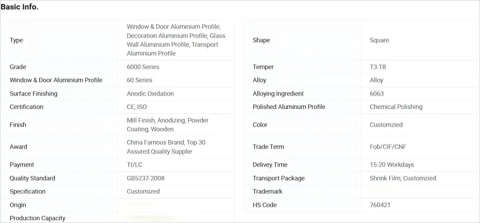Image resolution: width=480 pixels, height=223 pixels.
Task: Select the "Tt/LC" payment value
Action: 135,165
